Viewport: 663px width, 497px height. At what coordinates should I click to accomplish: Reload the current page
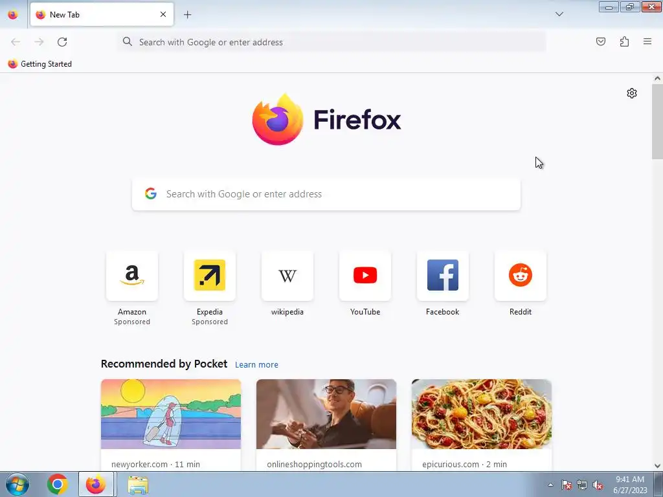pos(62,42)
